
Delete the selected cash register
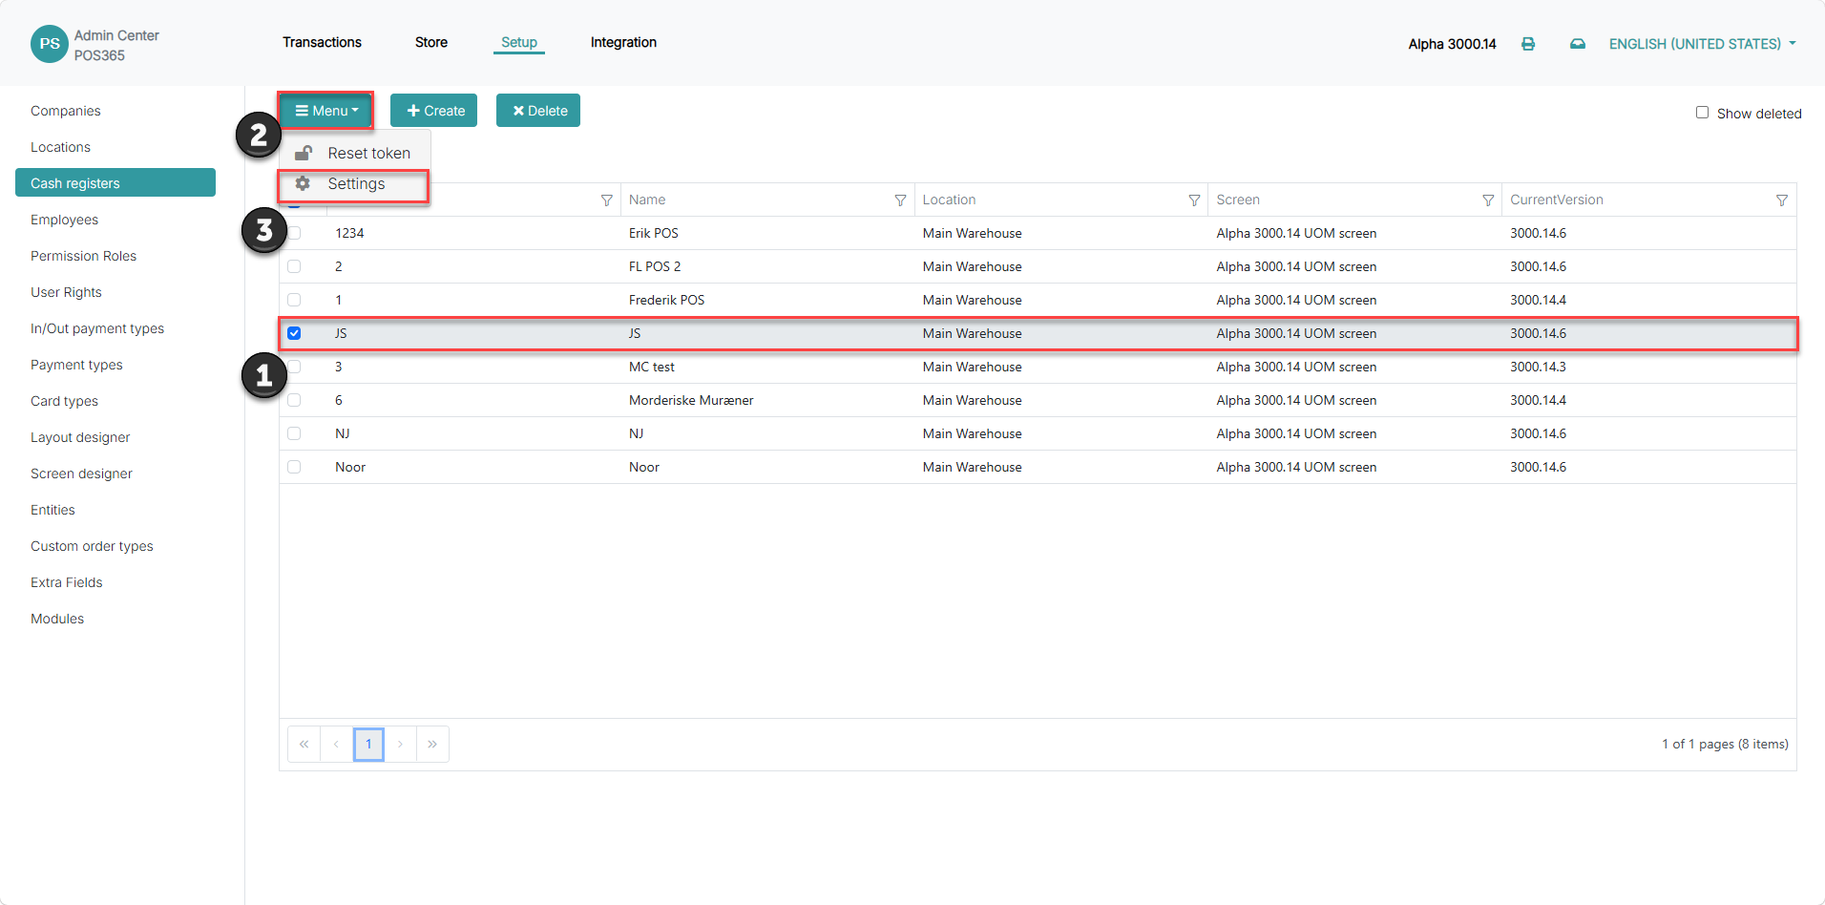[x=538, y=111]
